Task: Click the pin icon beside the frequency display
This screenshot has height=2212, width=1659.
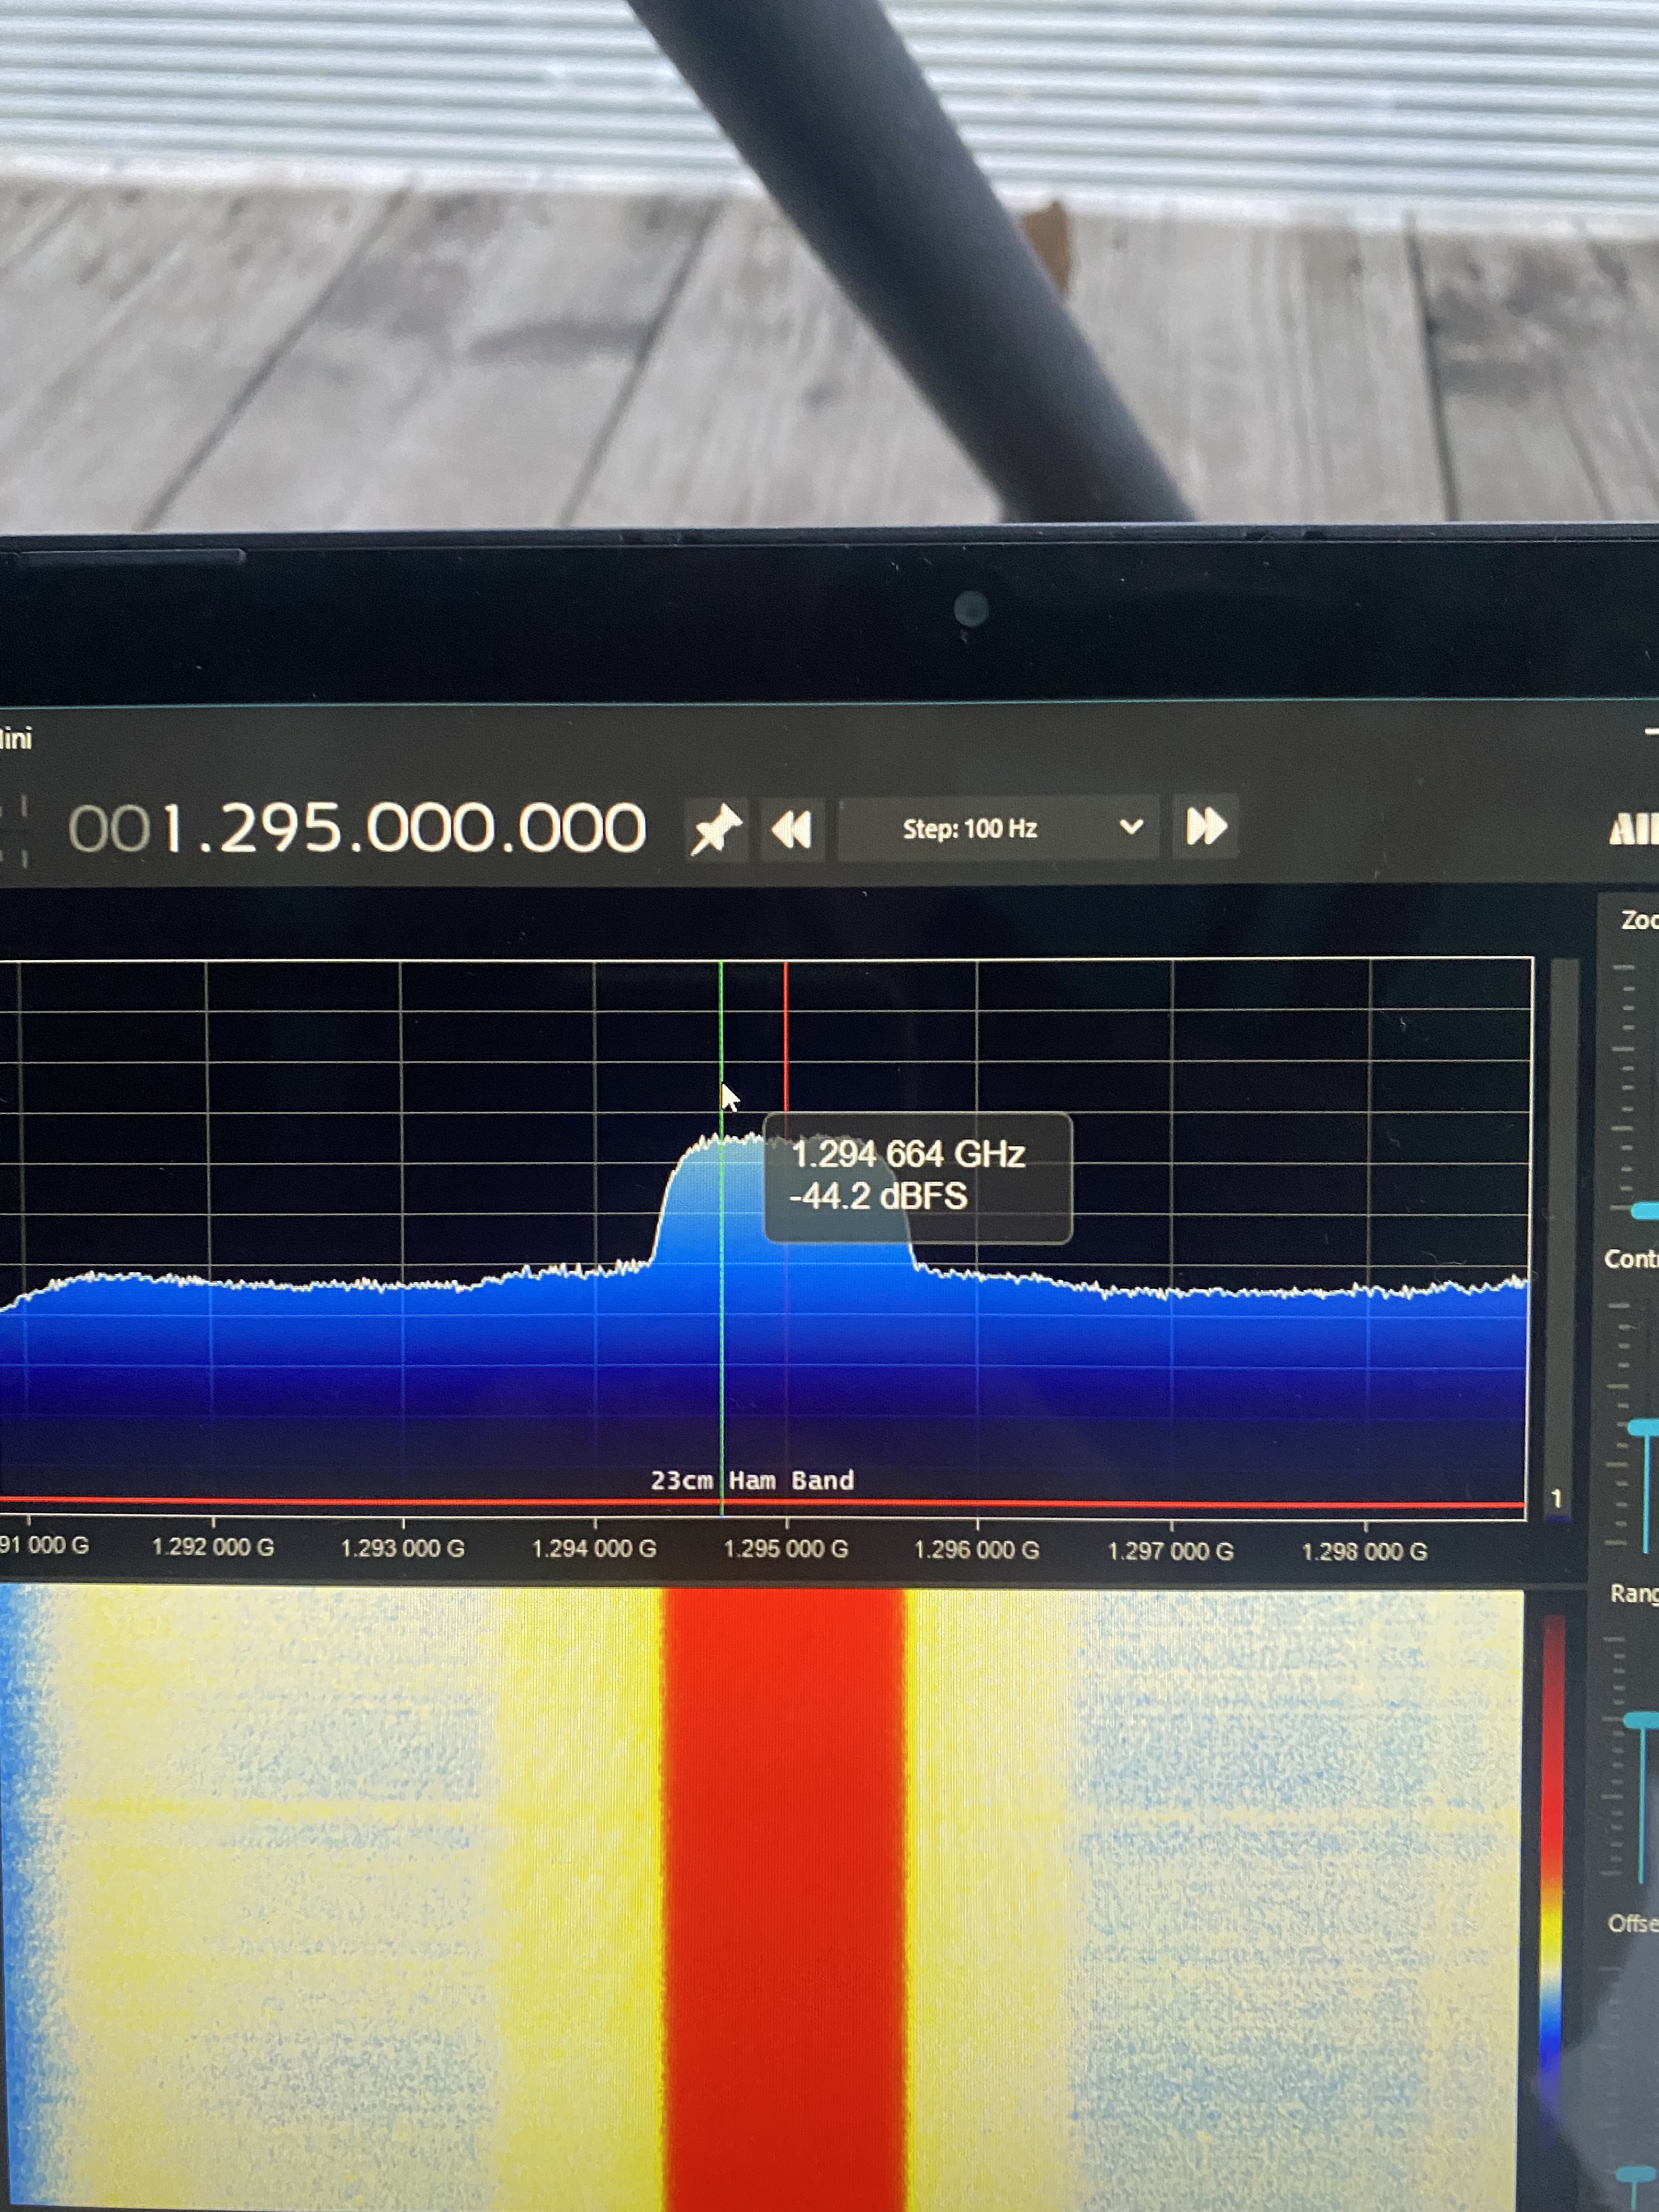Action: click(716, 829)
